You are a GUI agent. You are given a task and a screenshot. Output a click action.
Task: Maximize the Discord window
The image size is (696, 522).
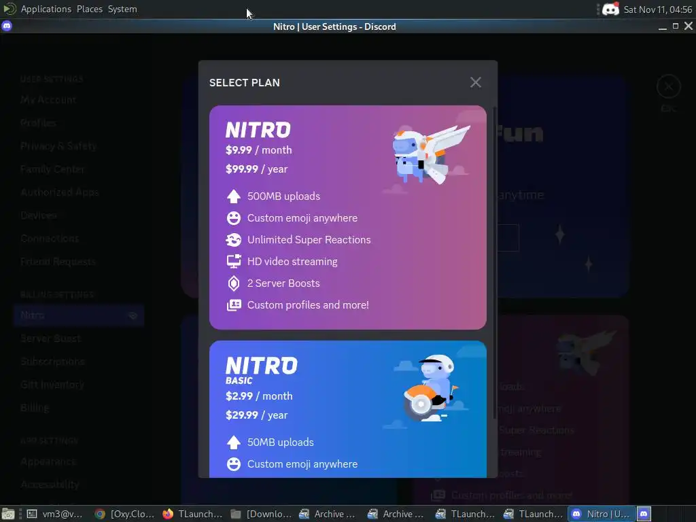675,27
